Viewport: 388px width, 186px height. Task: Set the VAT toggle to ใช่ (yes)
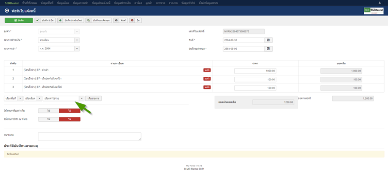49,111
